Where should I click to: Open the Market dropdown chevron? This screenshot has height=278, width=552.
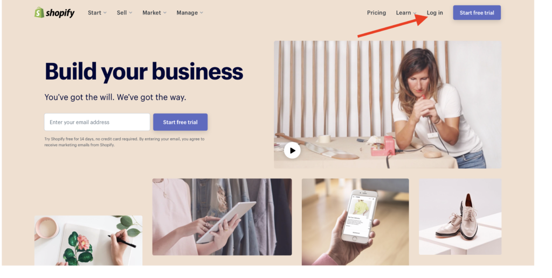point(165,13)
